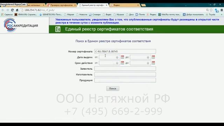The width and height of the screenshot is (224, 126).
Task: Open the Почта bookmark
Action: pos(140,14)
